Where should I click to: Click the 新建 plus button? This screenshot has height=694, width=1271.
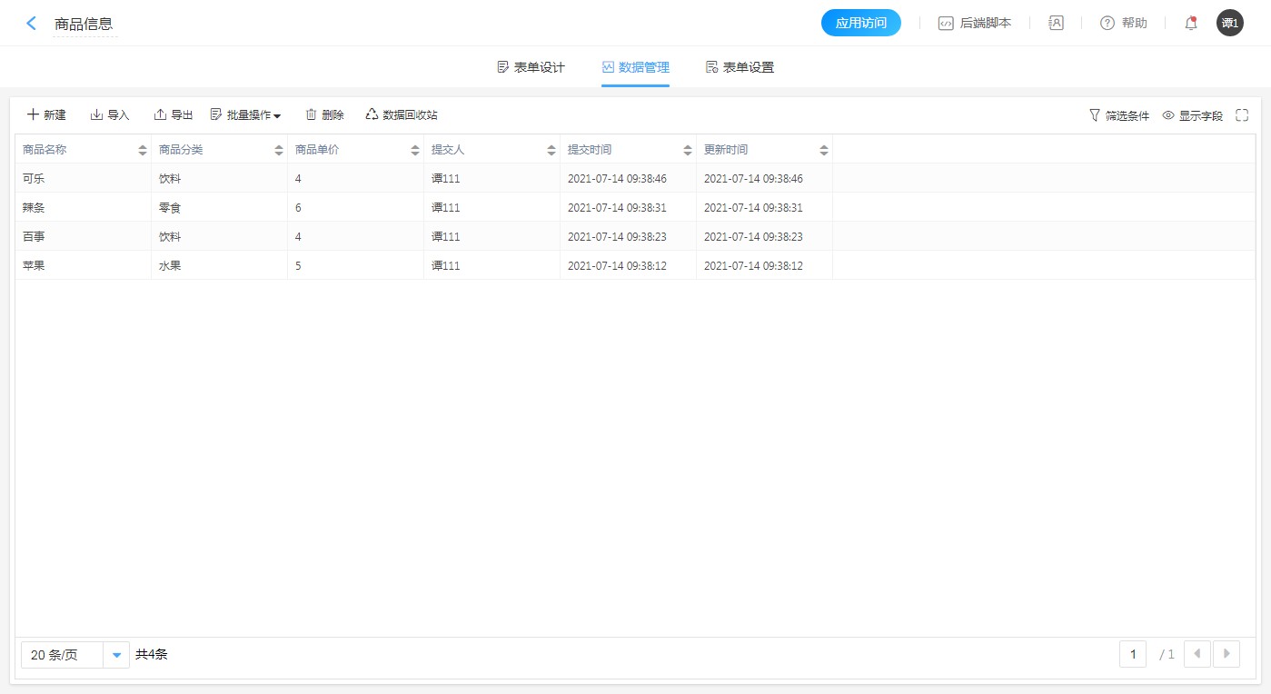pyautogui.click(x=46, y=115)
